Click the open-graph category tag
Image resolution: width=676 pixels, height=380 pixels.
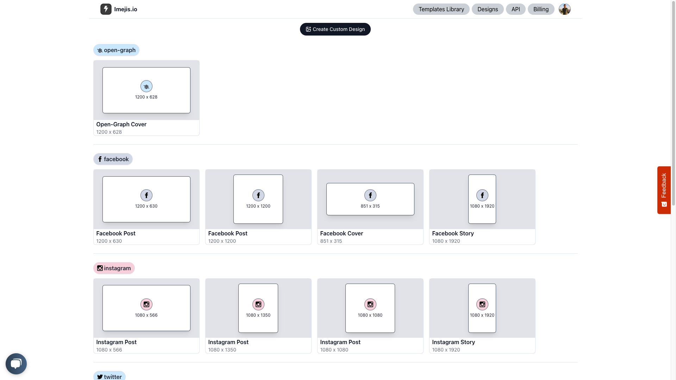pyautogui.click(x=116, y=50)
